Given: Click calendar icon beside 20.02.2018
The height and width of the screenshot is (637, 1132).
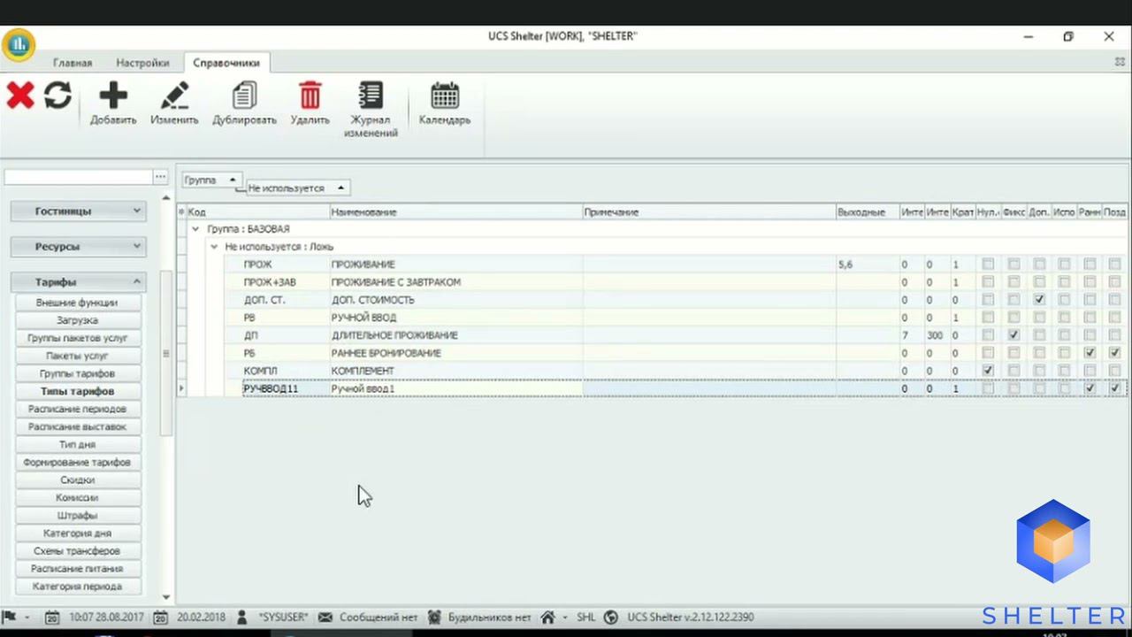Looking at the screenshot, I should click(x=161, y=618).
